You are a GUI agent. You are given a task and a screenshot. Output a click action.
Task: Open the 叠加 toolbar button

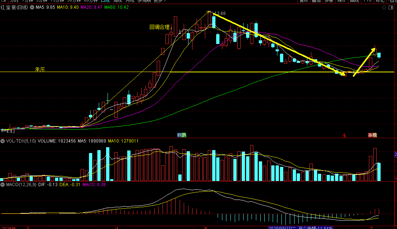coord(316,1)
